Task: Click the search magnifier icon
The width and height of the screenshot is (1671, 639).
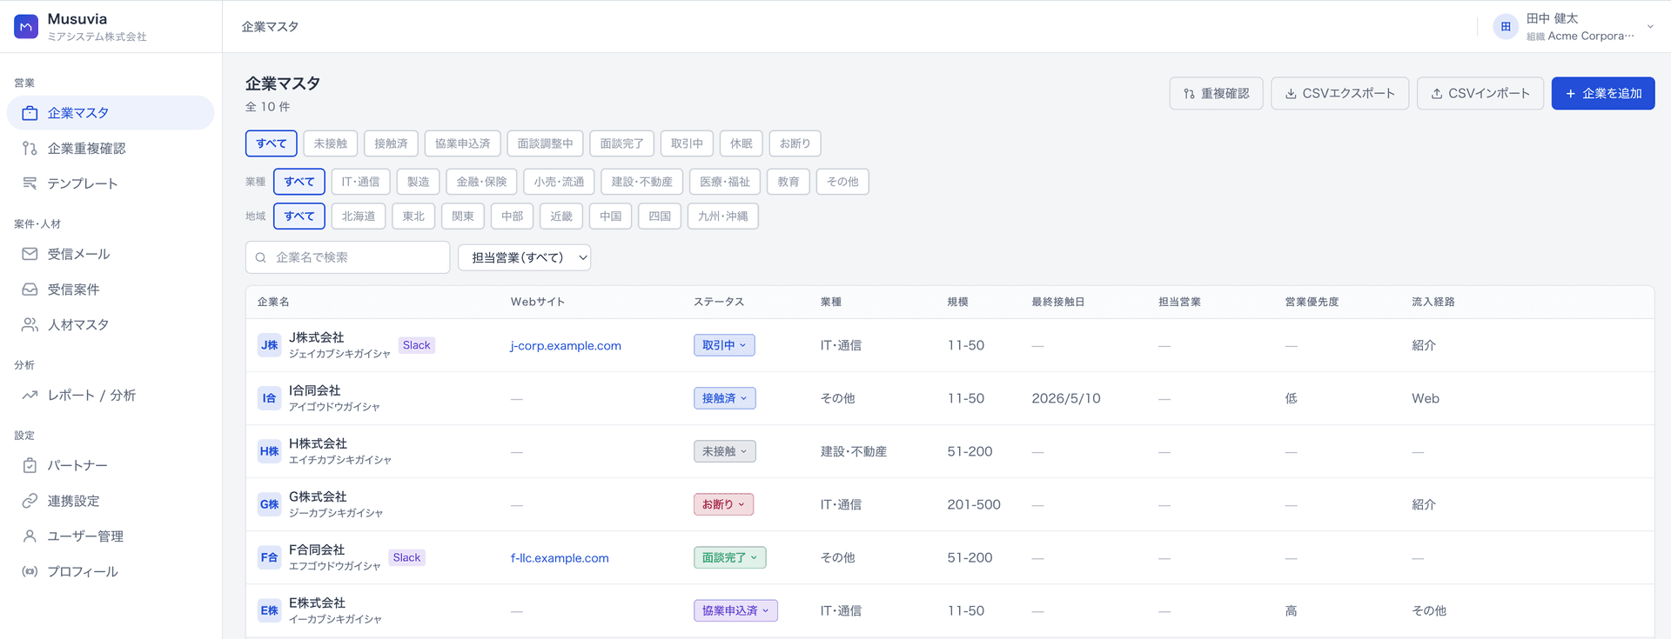Action: (x=260, y=257)
